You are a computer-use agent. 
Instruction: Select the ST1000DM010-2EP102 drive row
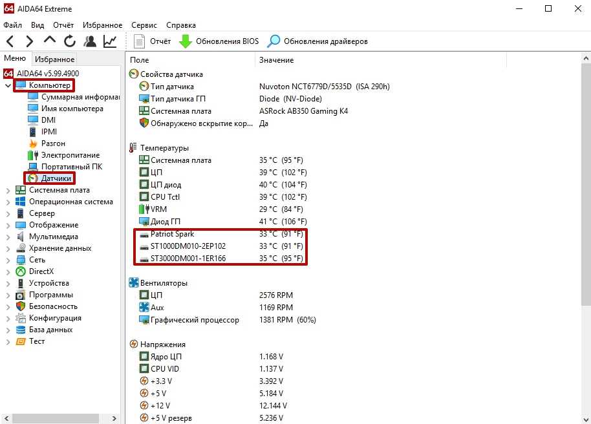point(221,246)
